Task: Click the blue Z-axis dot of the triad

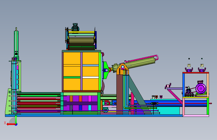Action: tap(16, 125)
